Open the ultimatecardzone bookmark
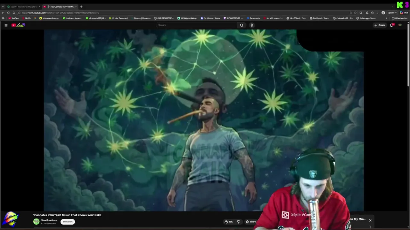Image resolution: width=410 pixels, height=230 pixels. (49, 18)
